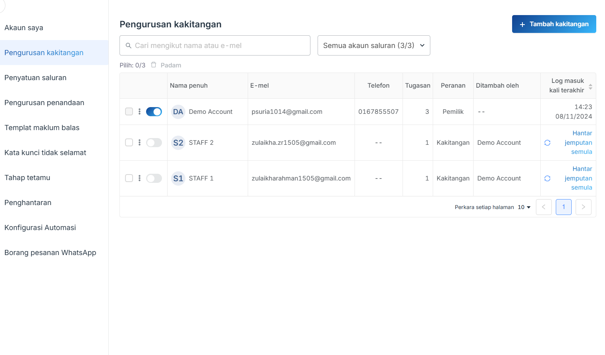Tick the checkbox for STAFF 1

[x=129, y=178]
